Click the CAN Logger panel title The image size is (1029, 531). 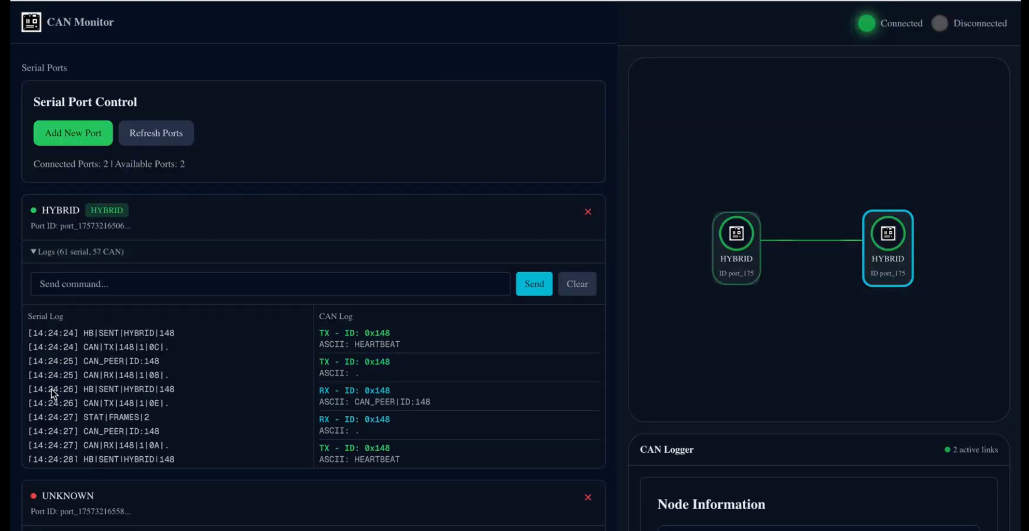pyautogui.click(x=666, y=450)
